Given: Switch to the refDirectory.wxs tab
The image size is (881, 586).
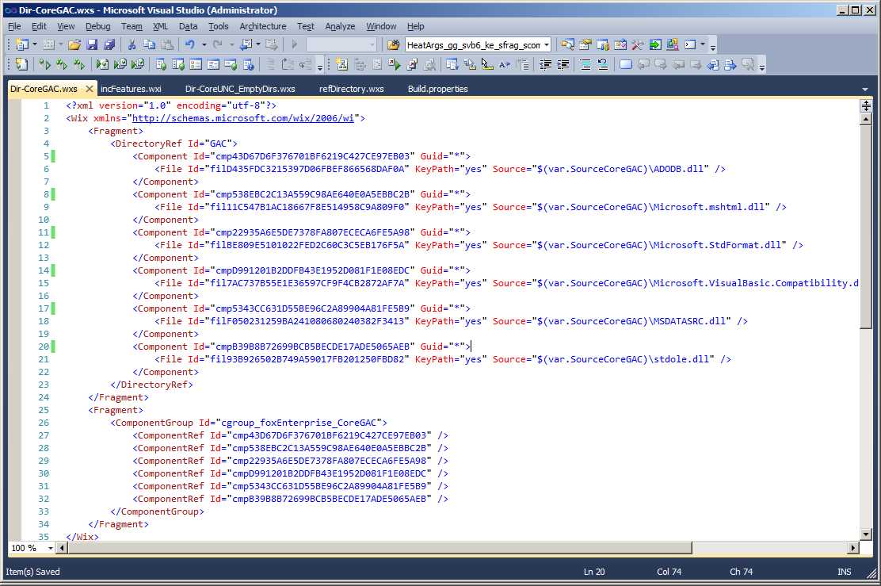Looking at the screenshot, I should pos(351,89).
